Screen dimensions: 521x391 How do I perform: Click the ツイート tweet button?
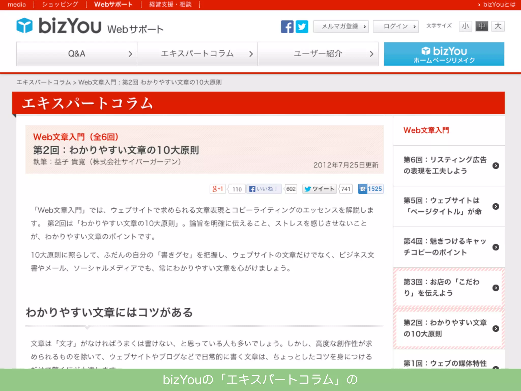[319, 189]
